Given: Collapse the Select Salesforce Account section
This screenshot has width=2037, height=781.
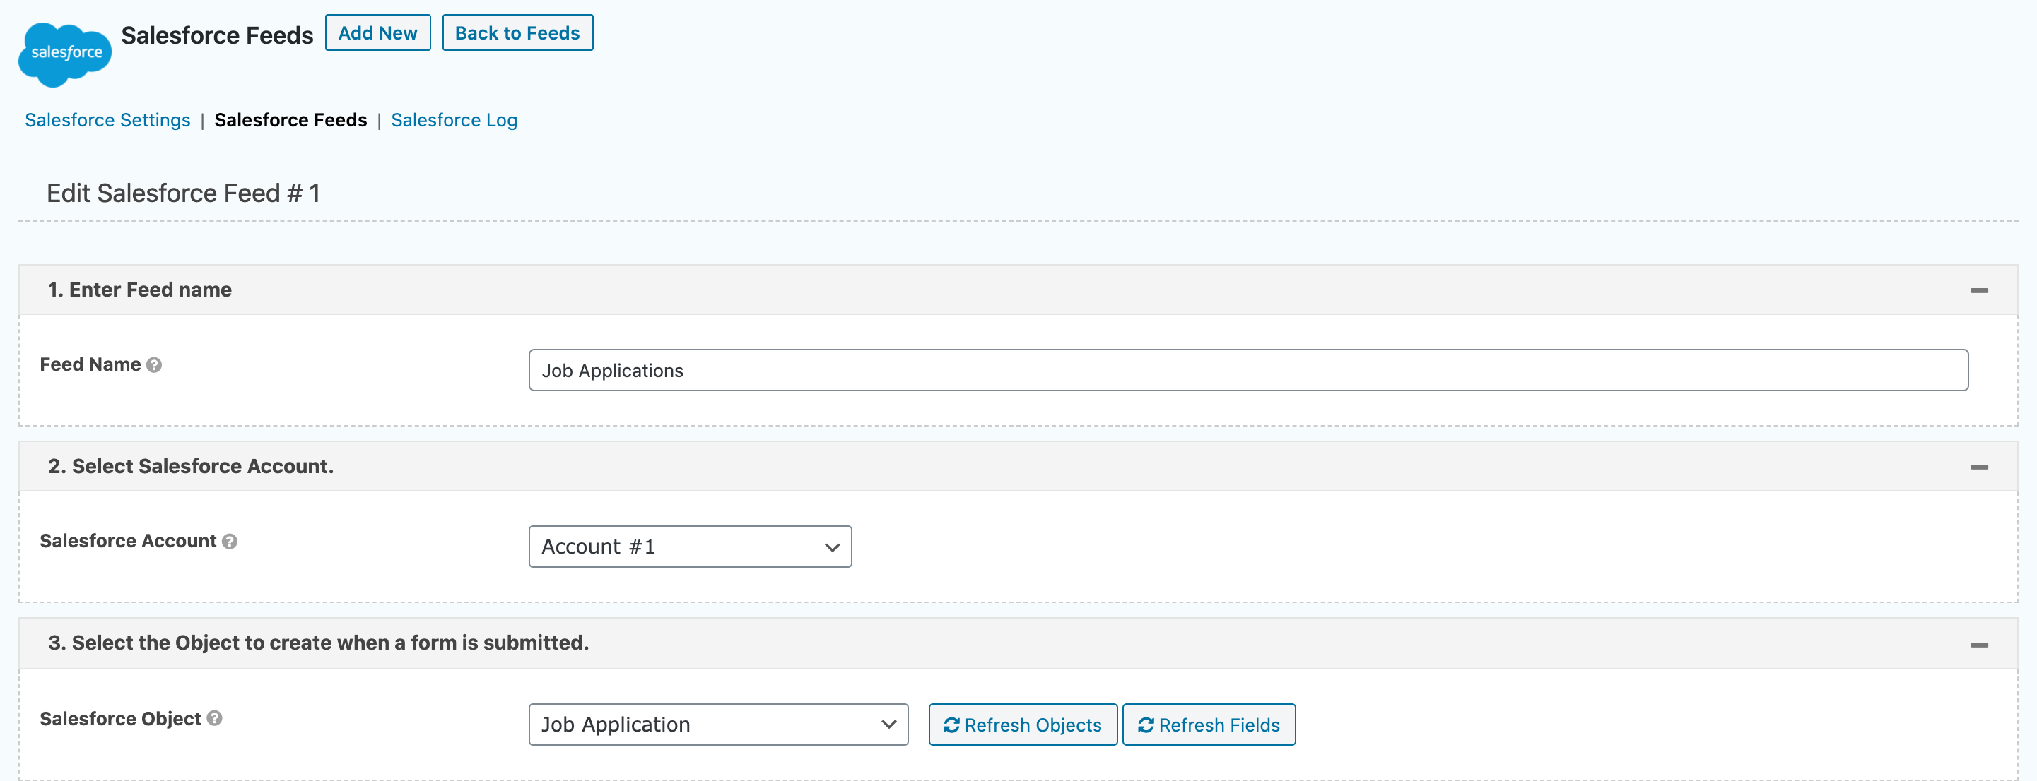Looking at the screenshot, I should tap(1978, 467).
